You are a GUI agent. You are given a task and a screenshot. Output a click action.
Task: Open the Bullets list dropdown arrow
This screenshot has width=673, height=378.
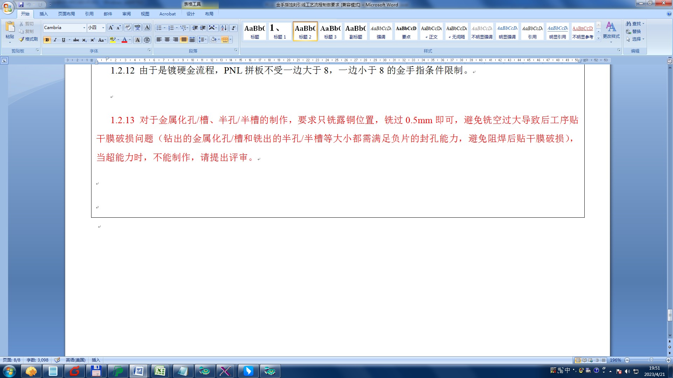pyautogui.click(x=165, y=28)
